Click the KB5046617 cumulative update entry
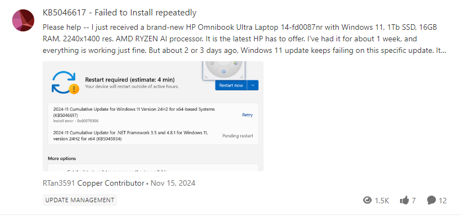 pyautogui.click(x=153, y=115)
